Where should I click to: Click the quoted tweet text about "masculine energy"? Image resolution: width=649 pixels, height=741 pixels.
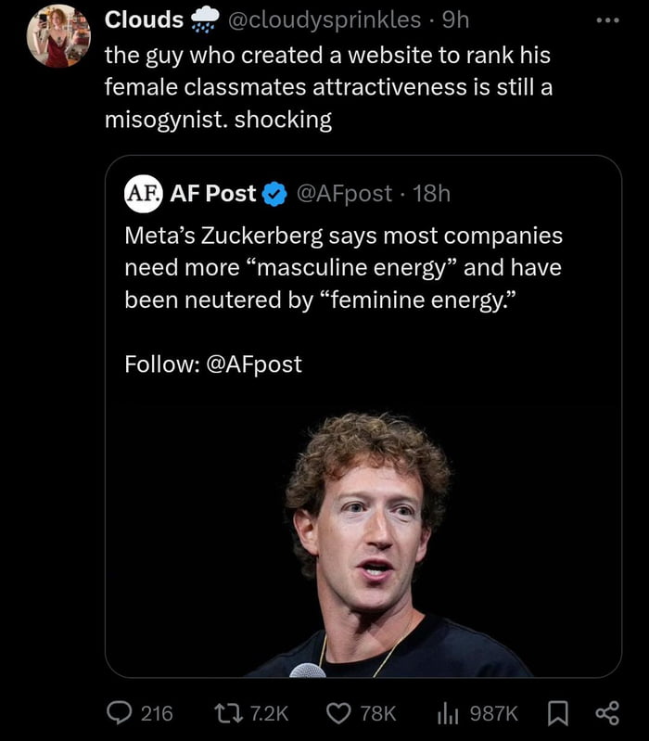point(343,268)
